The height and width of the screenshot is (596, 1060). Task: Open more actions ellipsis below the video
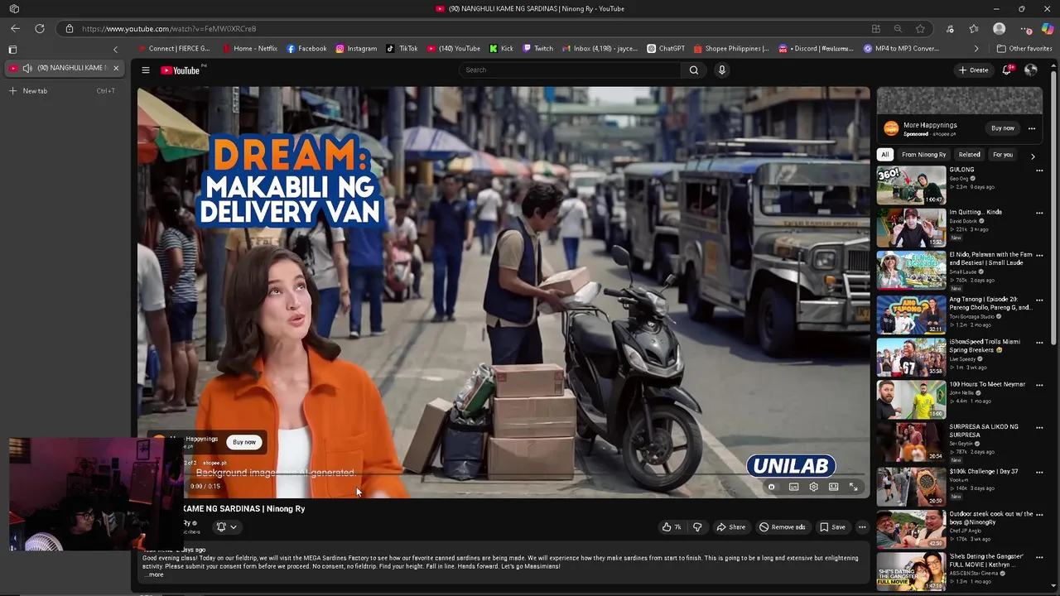[x=862, y=527]
